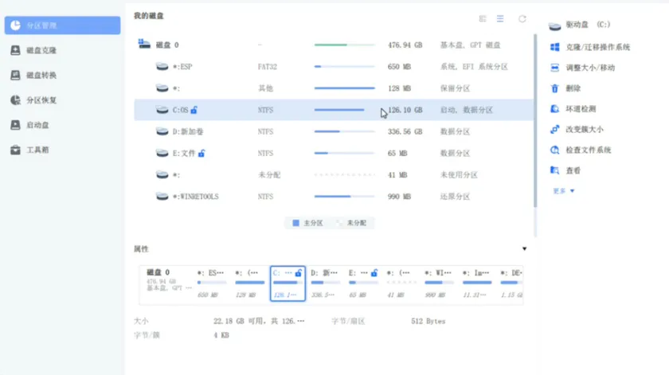This screenshot has width=669, height=375.
Task: Click the 22.18 GB 可用 size value
Action: click(259, 321)
